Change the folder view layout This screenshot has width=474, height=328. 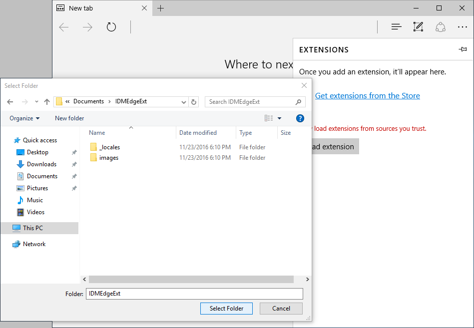click(268, 118)
